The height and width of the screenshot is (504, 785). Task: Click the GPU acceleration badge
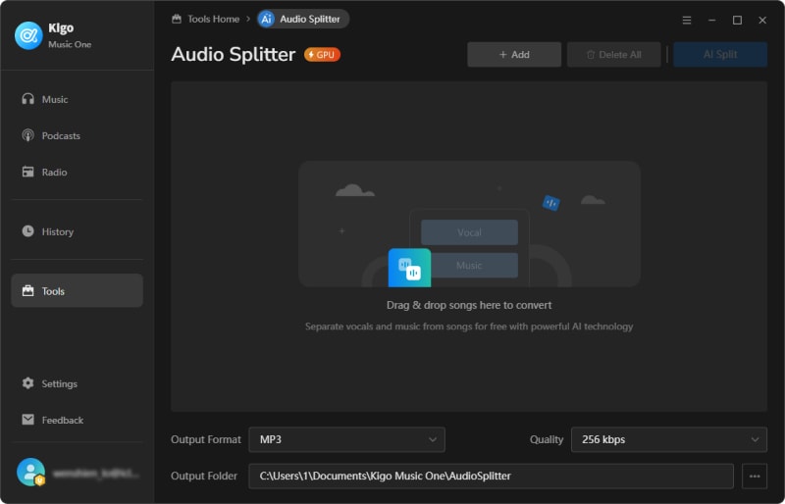click(322, 55)
